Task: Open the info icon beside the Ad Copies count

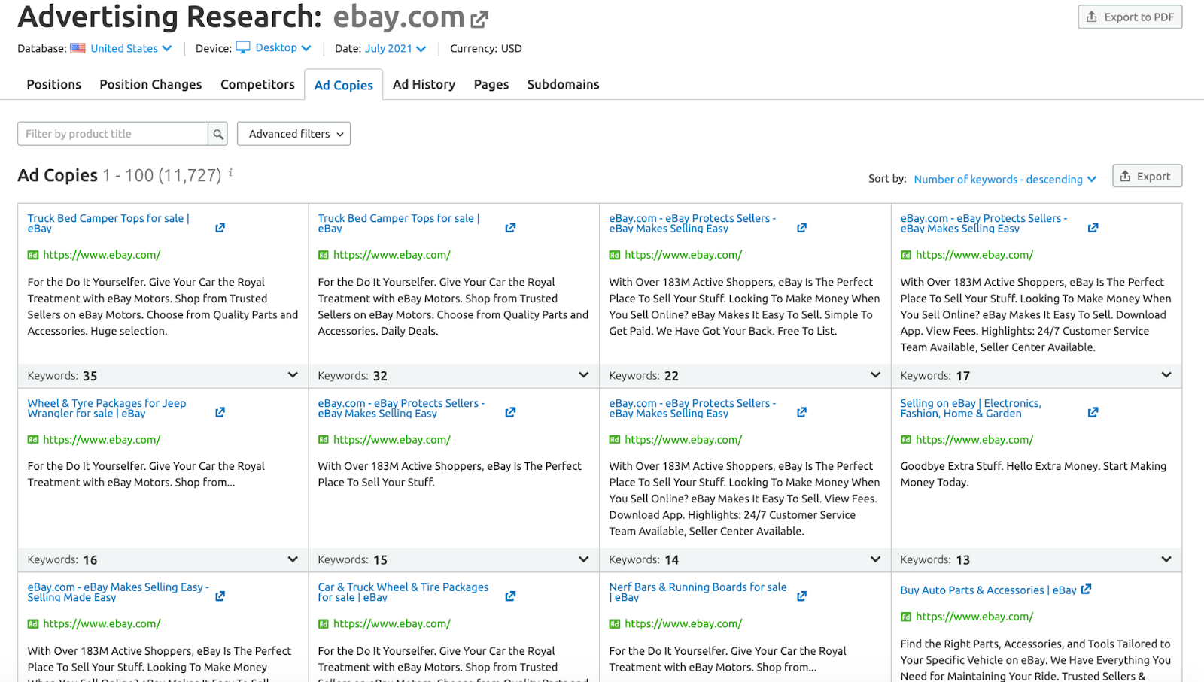Action: [x=230, y=173]
